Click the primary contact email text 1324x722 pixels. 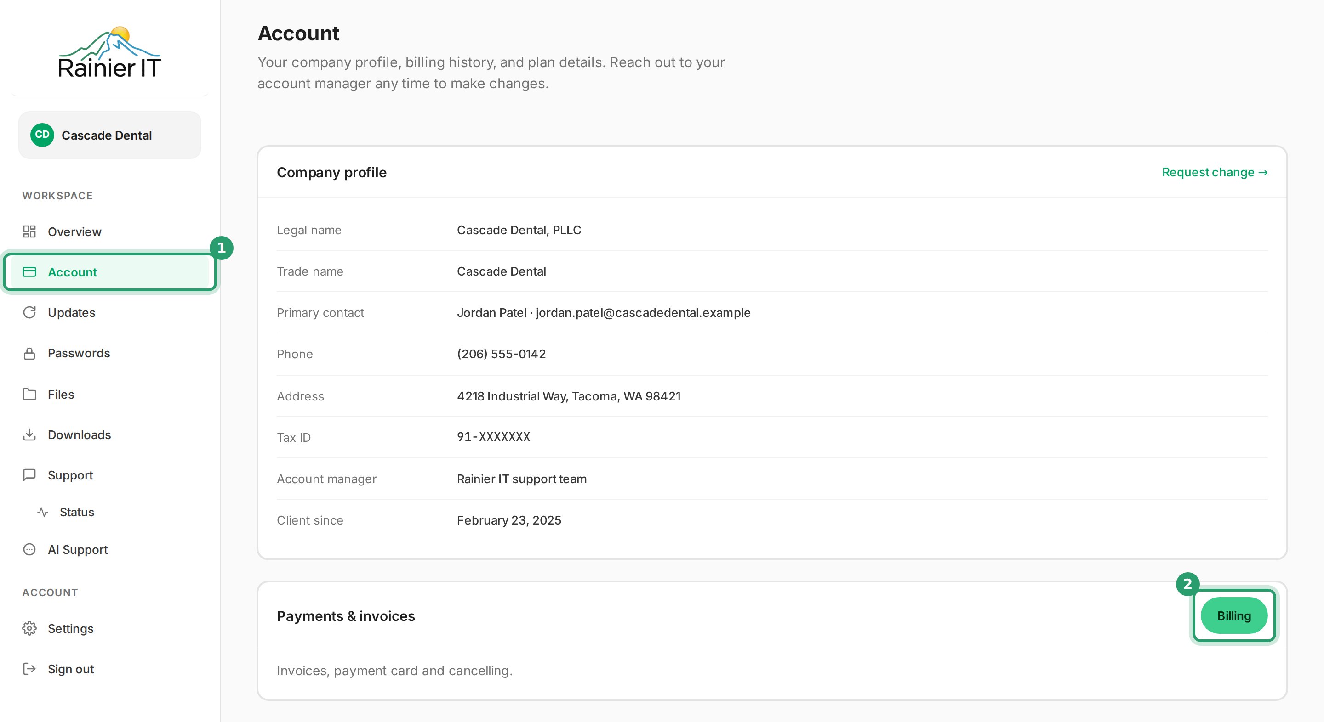[643, 313]
